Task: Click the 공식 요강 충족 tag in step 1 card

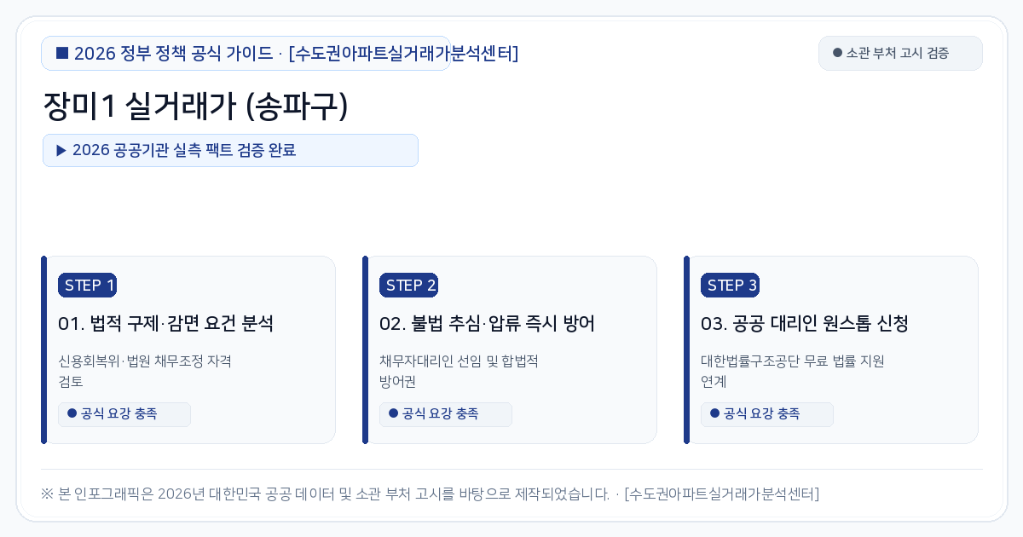Action: click(124, 414)
